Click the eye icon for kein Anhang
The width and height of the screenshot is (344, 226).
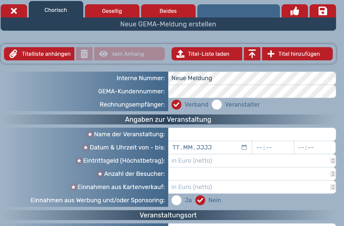(103, 54)
